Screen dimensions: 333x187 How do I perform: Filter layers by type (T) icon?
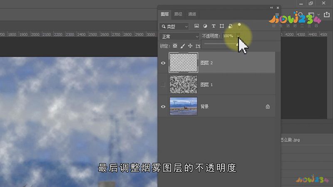[x=214, y=26]
